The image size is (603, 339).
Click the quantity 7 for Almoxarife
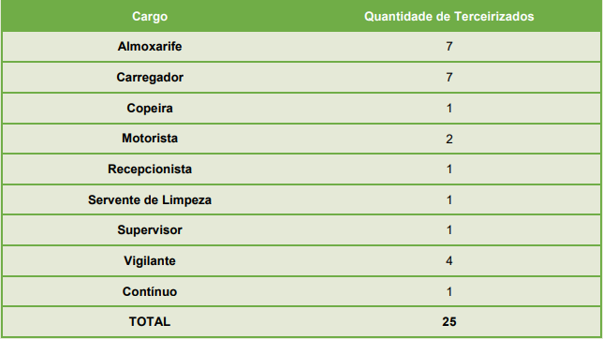click(x=449, y=47)
